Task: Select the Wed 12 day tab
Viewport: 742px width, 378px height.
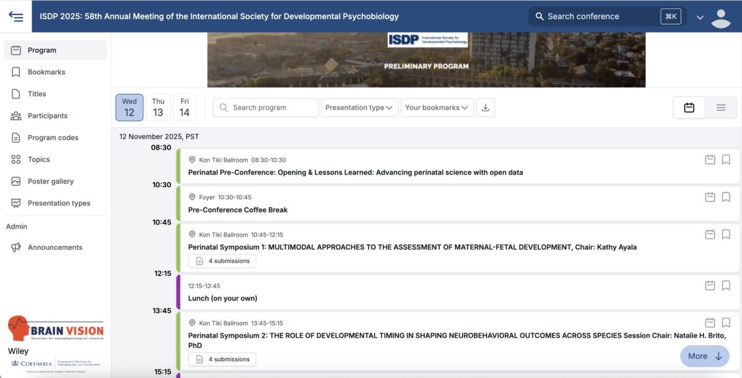Action: click(x=129, y=107)
